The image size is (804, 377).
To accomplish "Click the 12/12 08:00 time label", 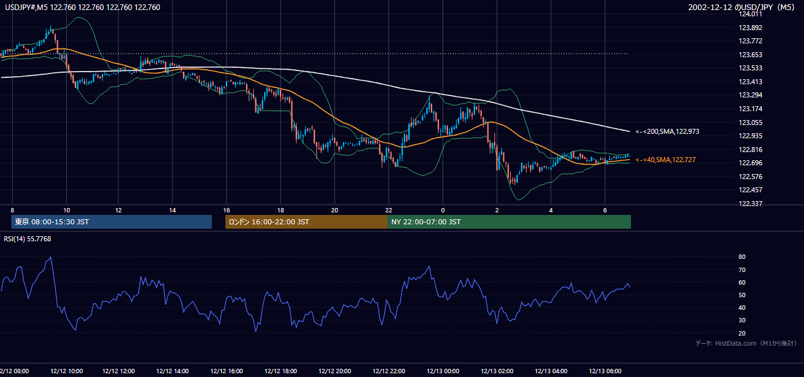I will click(x=14, y=371).
